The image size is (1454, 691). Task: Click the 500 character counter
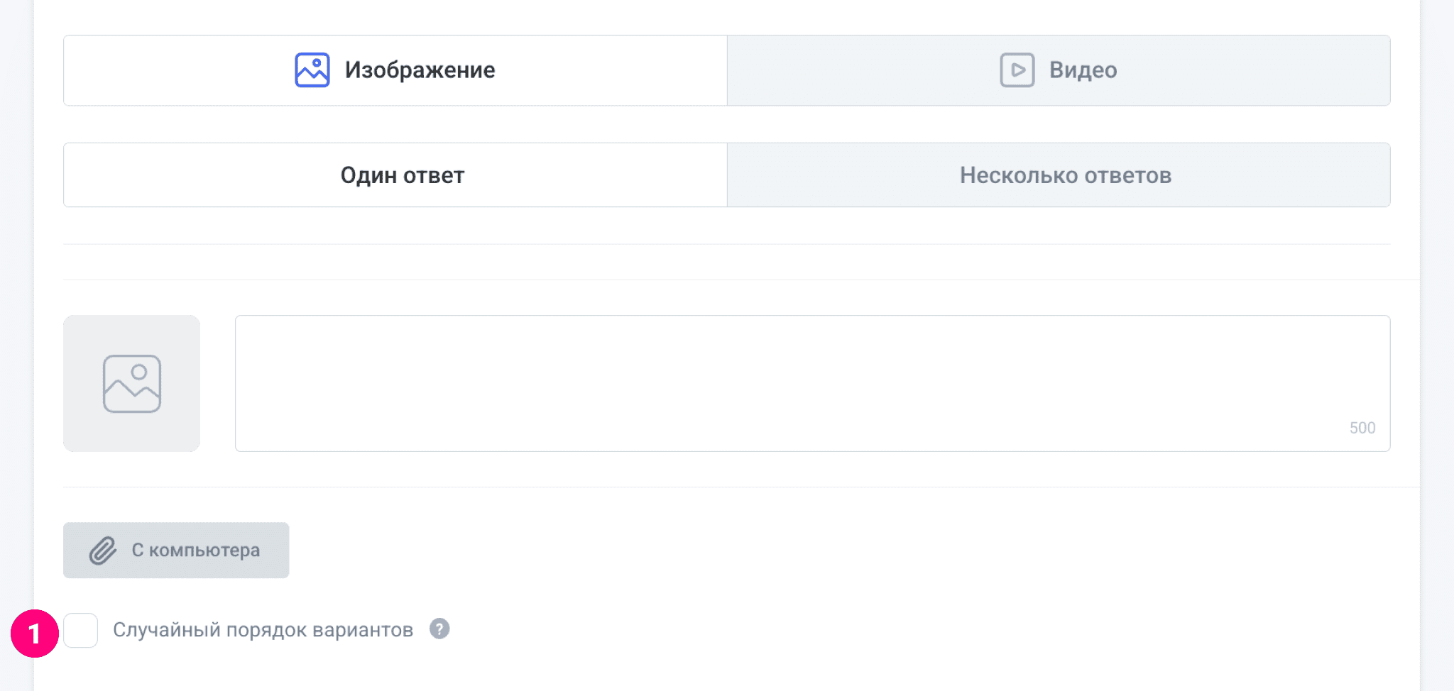(x=1362, y=428)
